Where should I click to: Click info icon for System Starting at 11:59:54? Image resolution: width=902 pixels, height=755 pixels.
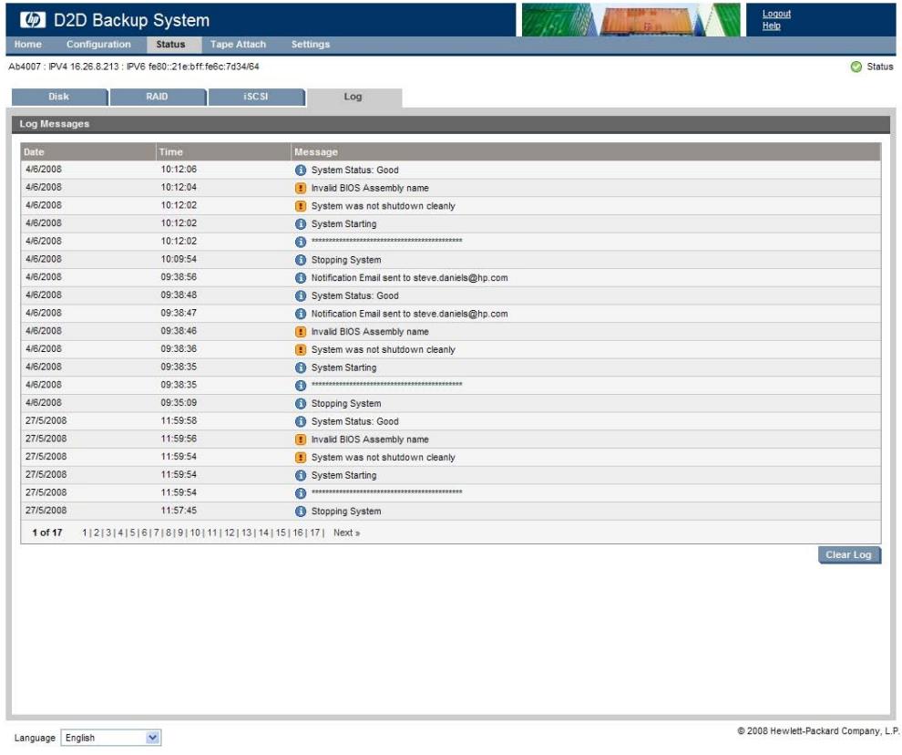(x=301, y=475)
